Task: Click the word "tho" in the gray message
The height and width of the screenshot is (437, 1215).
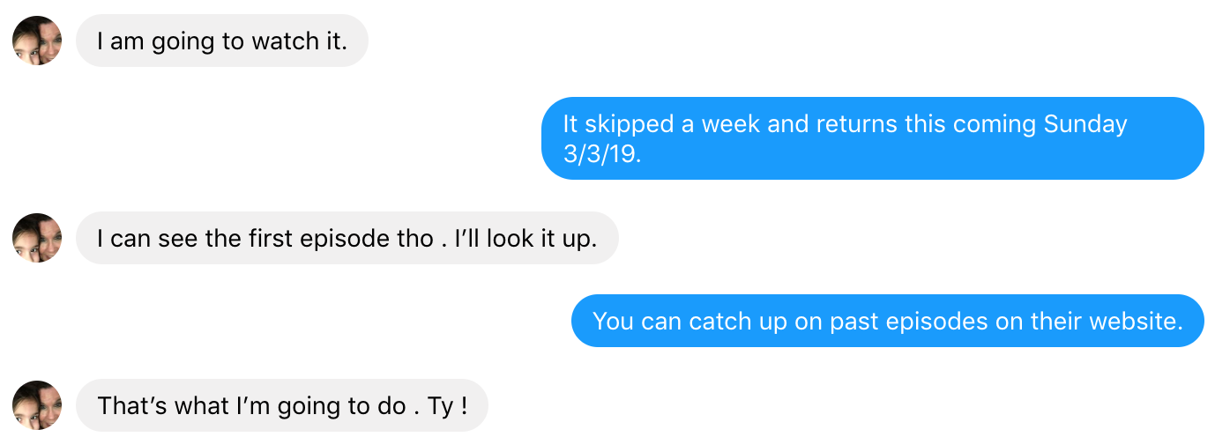Action: [x=416, y=239]
